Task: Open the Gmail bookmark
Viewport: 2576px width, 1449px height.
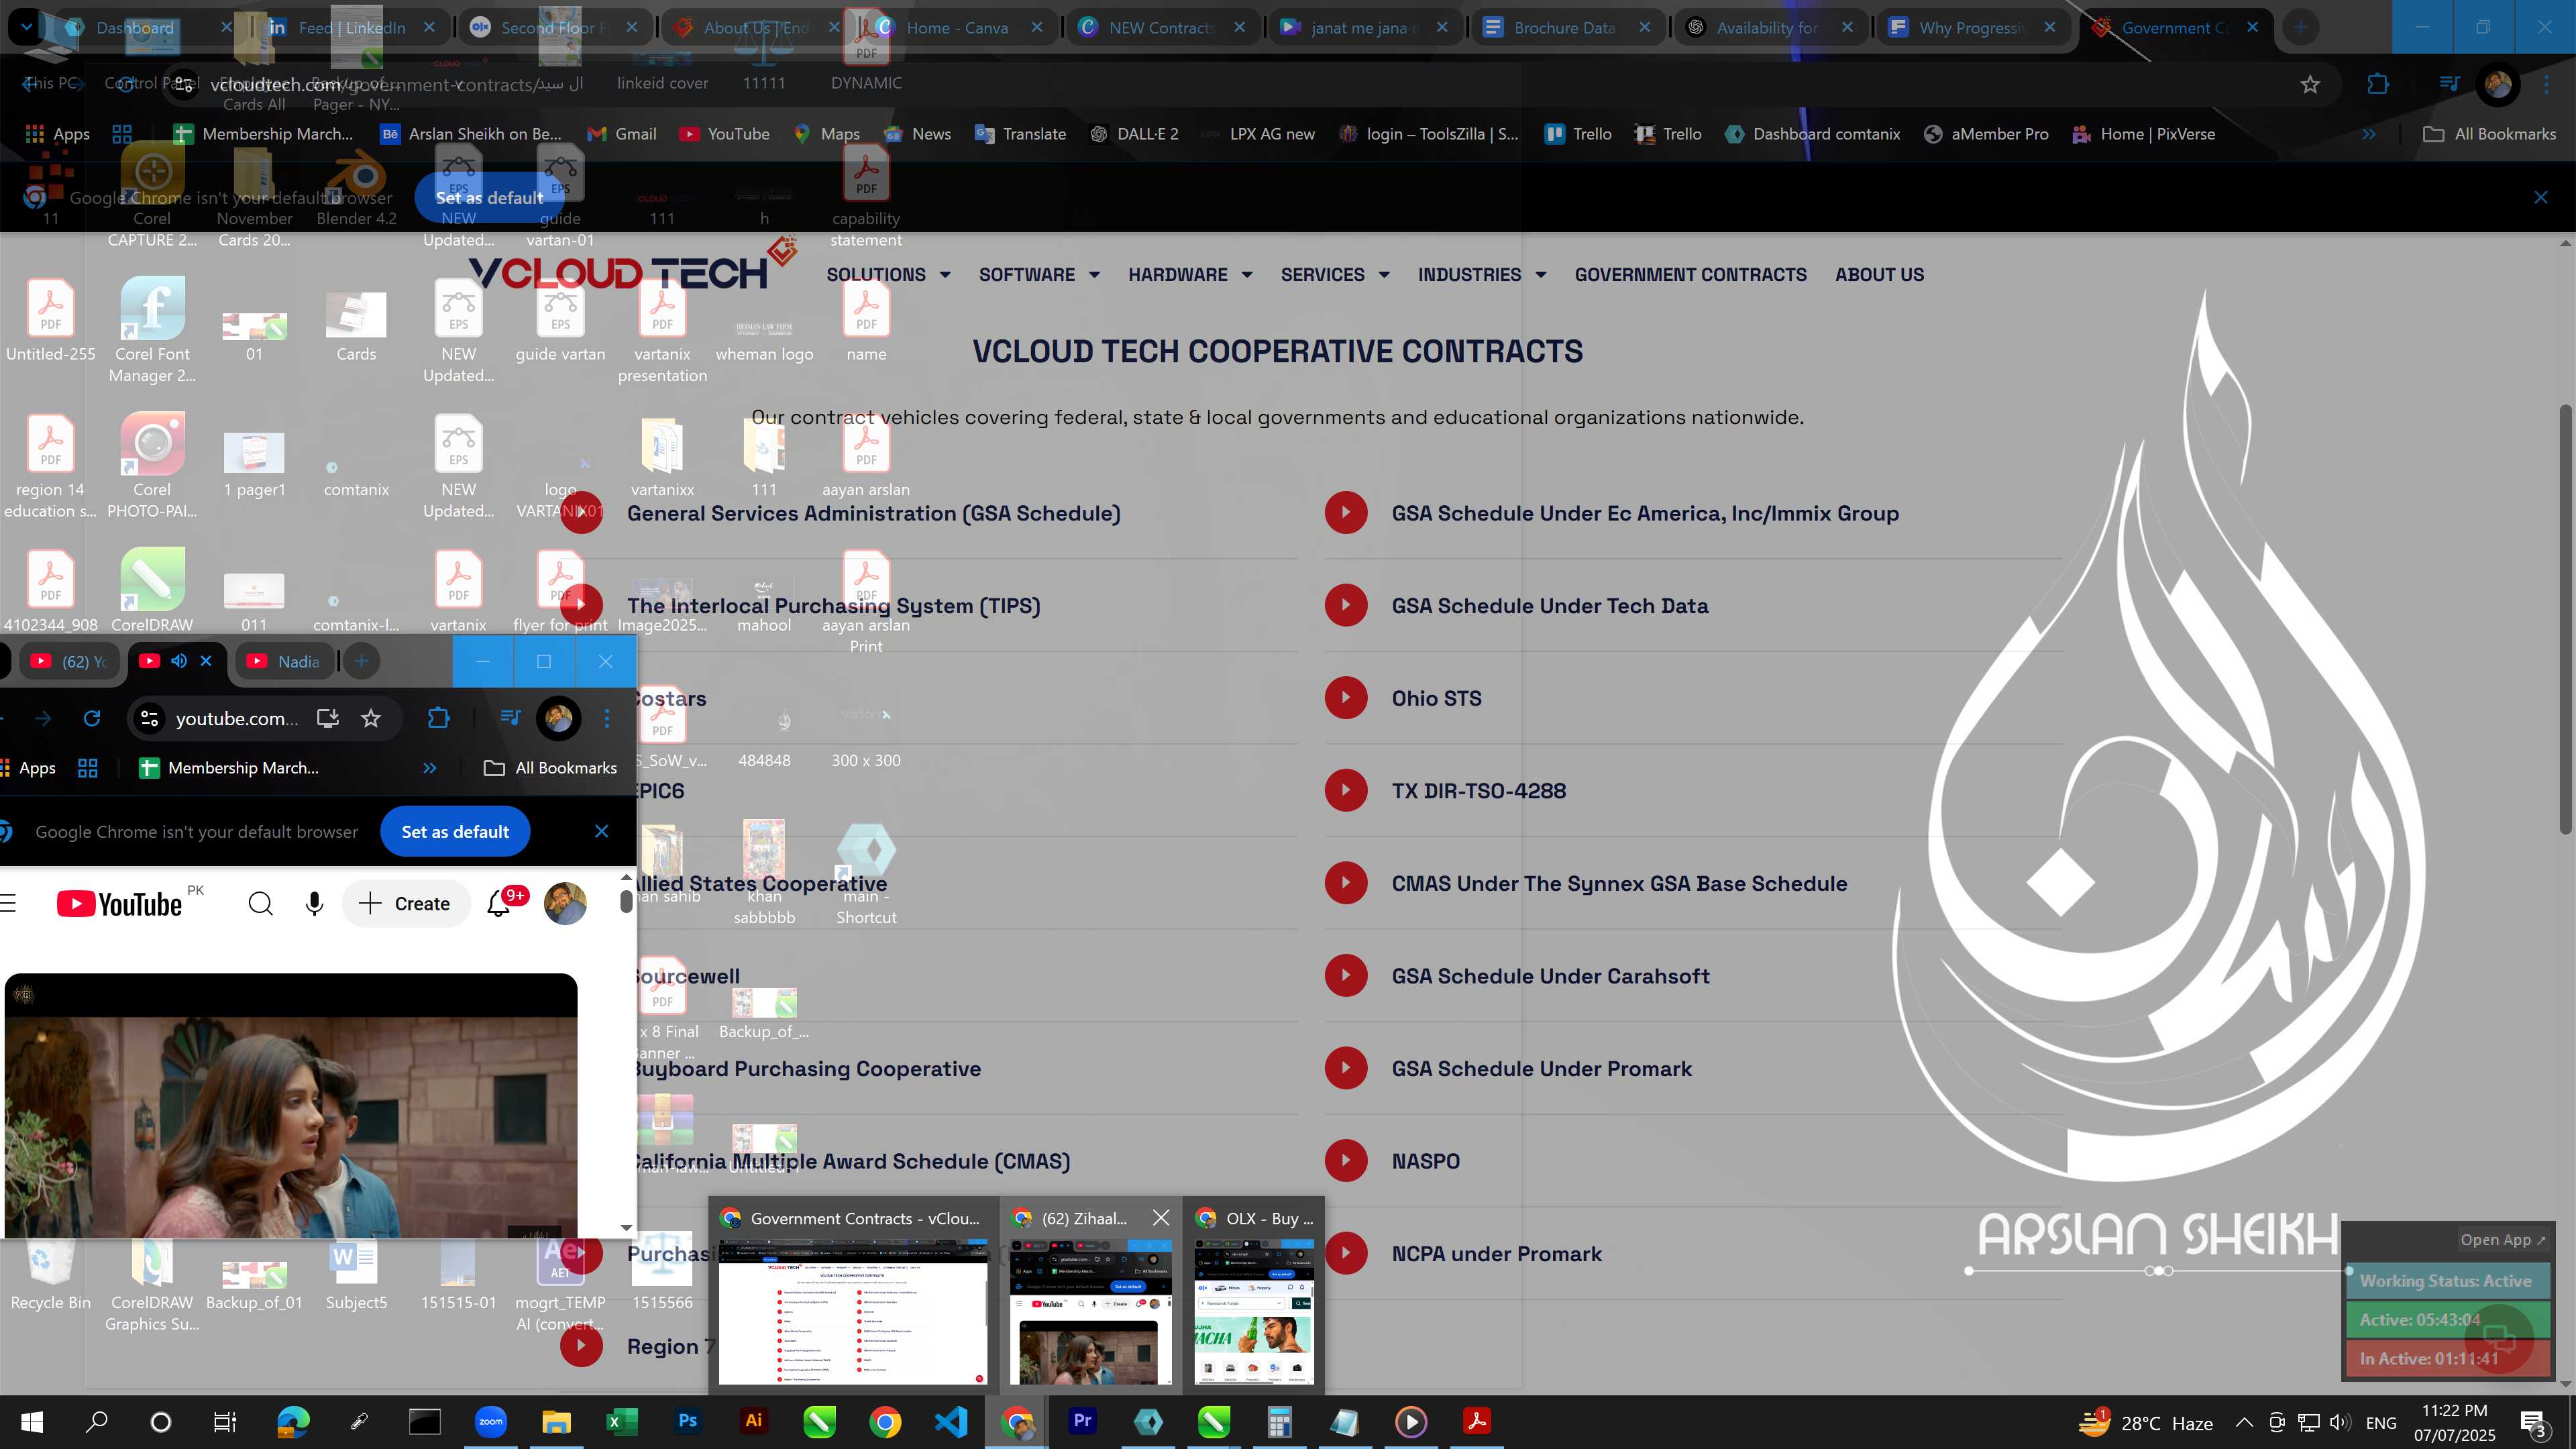Action: [x=622, y=134]
